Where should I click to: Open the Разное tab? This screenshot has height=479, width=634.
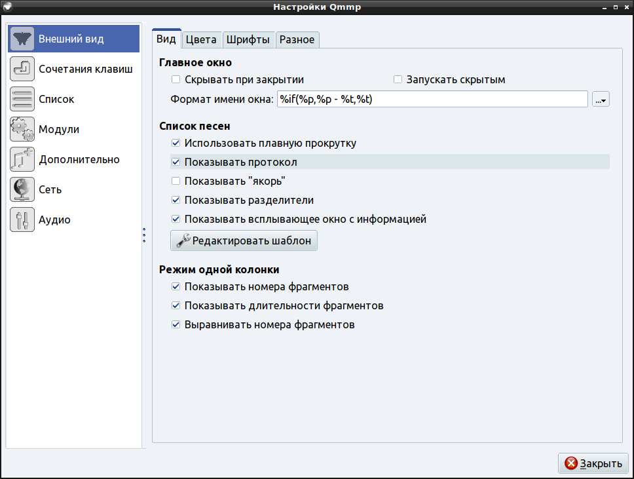tap(297, 39)
